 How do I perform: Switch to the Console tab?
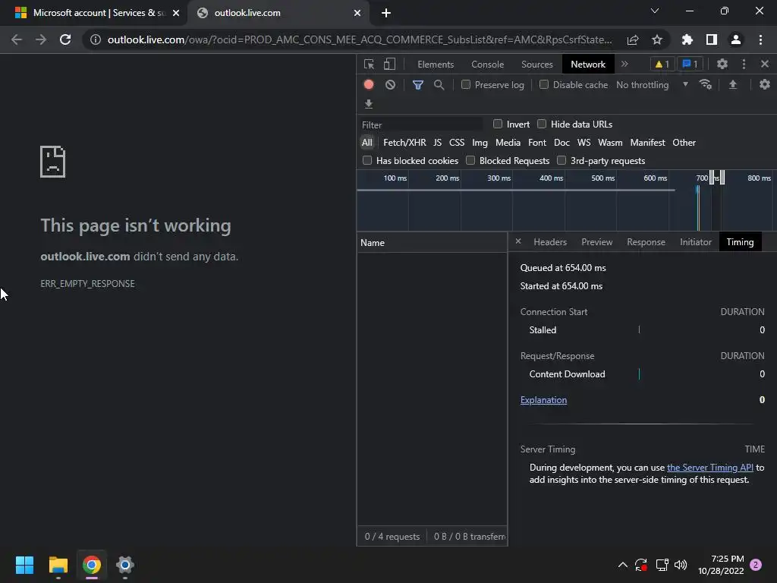(488, 65)
